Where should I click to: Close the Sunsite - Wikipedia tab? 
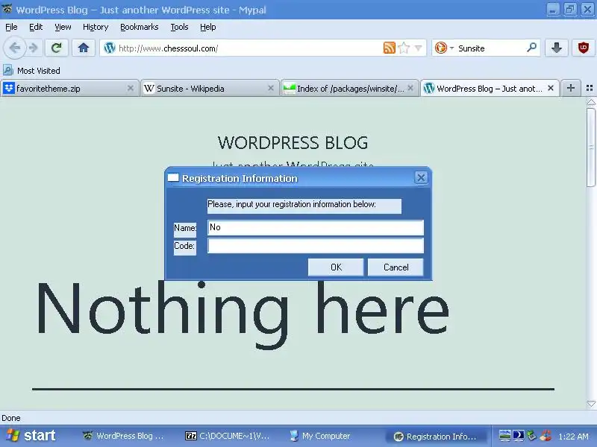(x=271, y=88)
